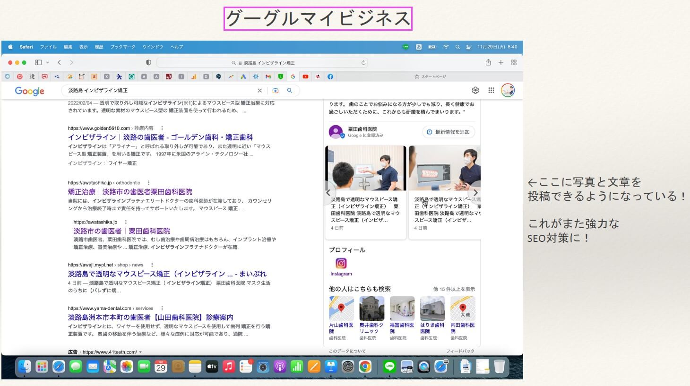Open the Safari Share button
Screen dimensions: 690x386
coord(488,62)
